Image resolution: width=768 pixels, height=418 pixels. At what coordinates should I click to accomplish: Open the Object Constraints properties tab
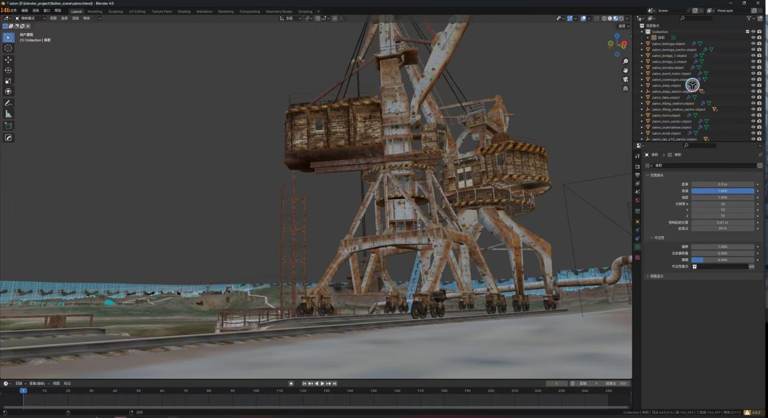tap(638, 238)
